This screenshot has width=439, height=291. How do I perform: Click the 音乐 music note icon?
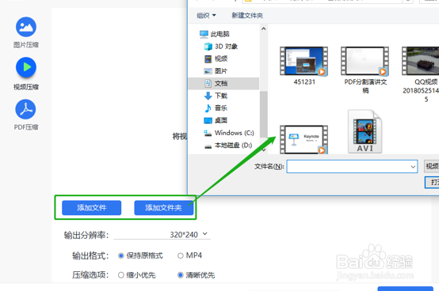click(x=208, y=108)
